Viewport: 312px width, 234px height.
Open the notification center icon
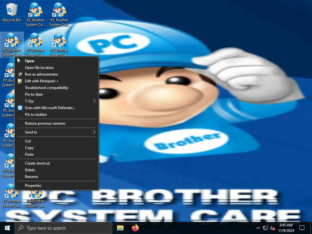click(x=302, y=228)
